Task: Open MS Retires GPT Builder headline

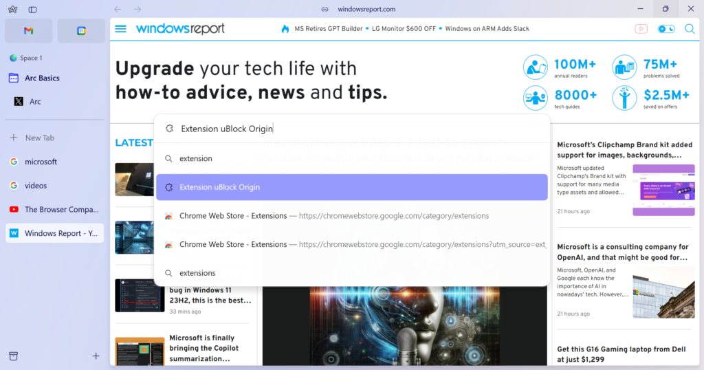Action: click(328, 29)
